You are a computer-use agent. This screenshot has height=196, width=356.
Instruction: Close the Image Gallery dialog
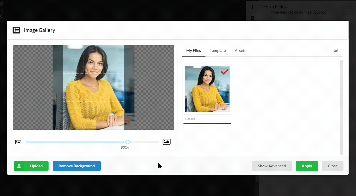click(332, 166)
